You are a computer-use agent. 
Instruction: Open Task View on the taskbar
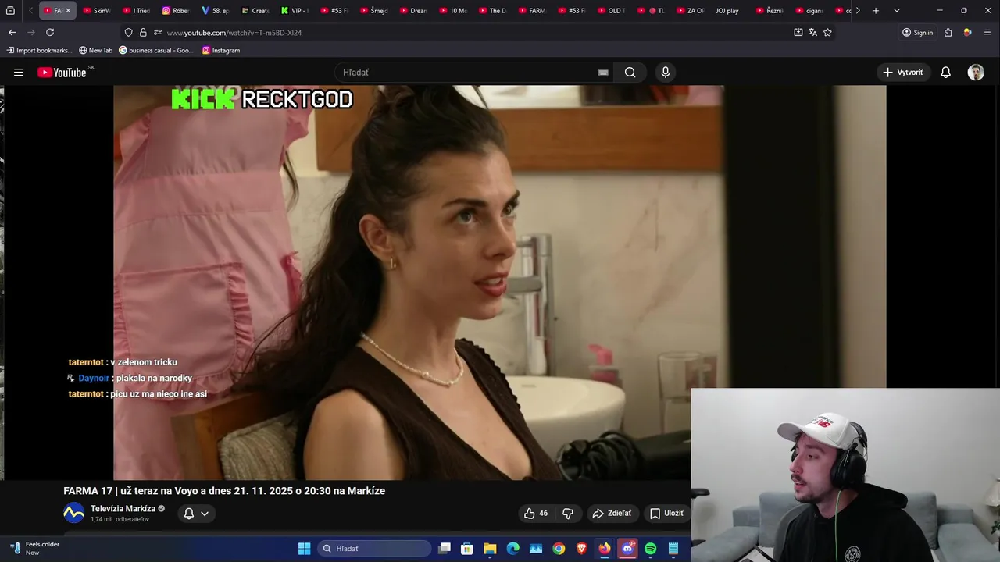(x=444, y=549)
